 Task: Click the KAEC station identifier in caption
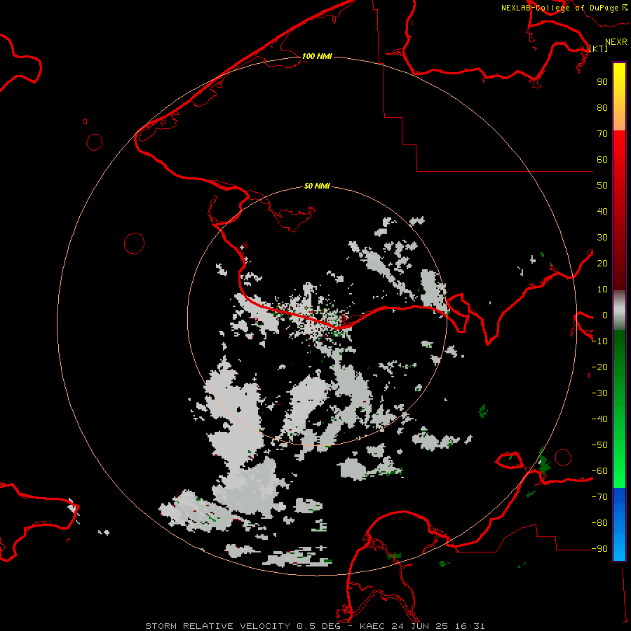point(373,626)
